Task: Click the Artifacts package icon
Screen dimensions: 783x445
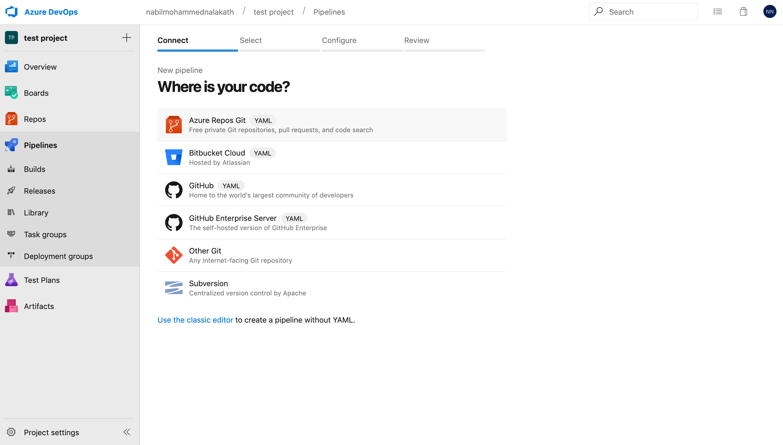Action: point(11,306)
